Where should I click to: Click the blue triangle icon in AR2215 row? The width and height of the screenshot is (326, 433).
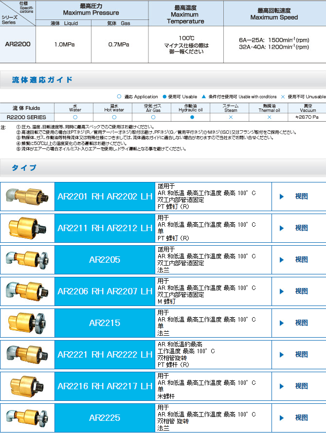pyautogui.click(x=281, y=323)
